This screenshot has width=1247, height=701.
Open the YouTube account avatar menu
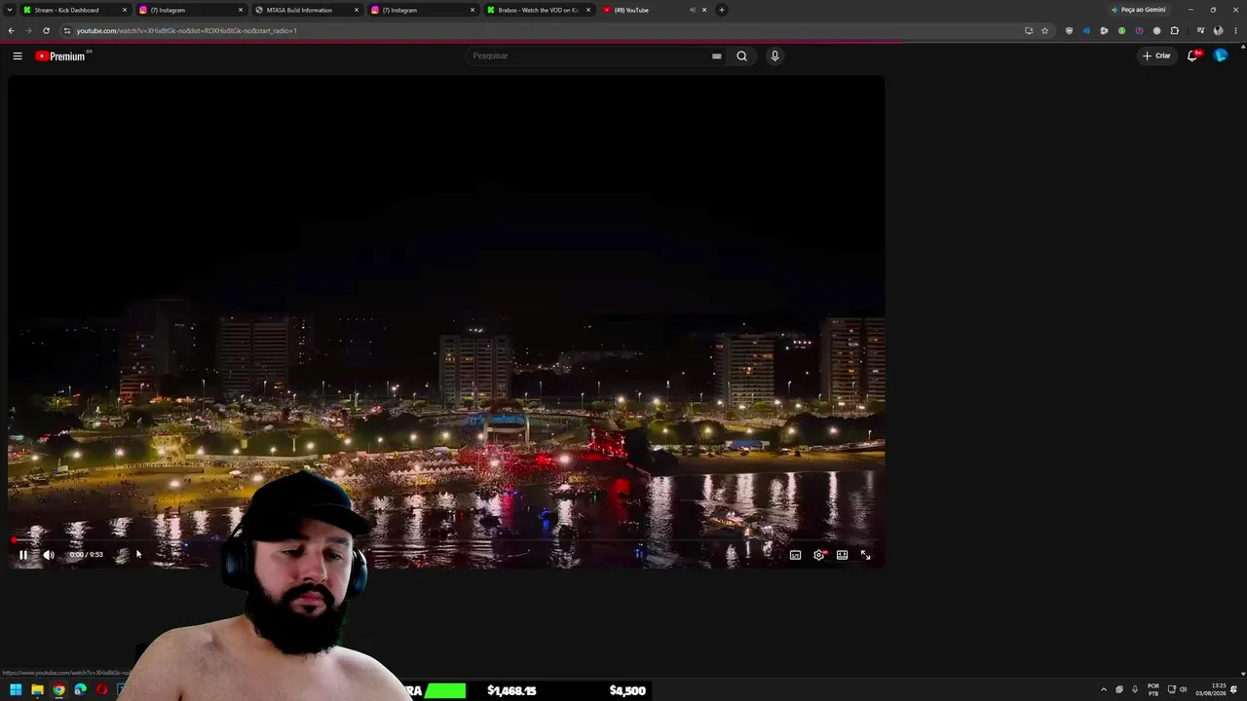(1221, 55)
